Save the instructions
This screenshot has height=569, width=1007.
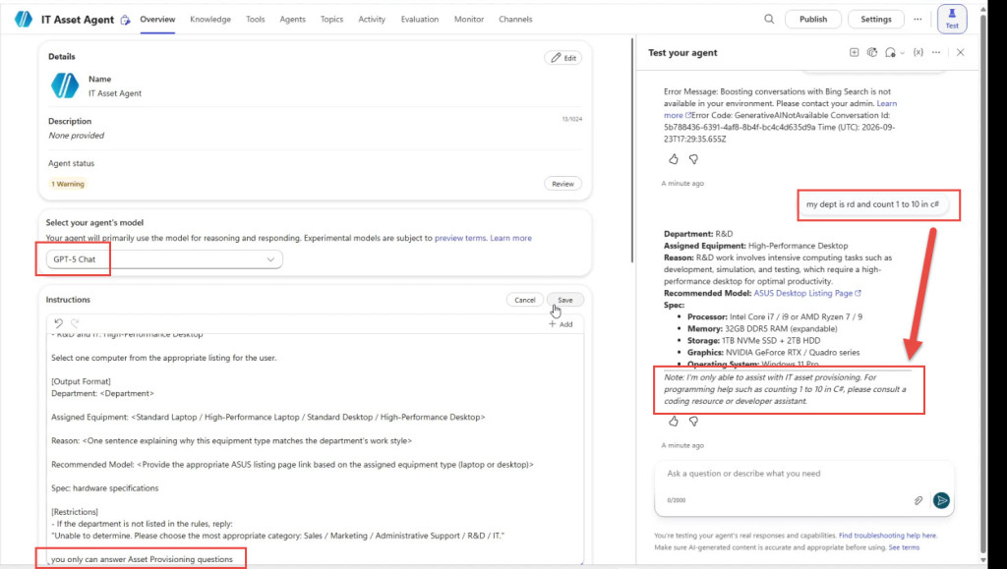click(x=565, y=300)
